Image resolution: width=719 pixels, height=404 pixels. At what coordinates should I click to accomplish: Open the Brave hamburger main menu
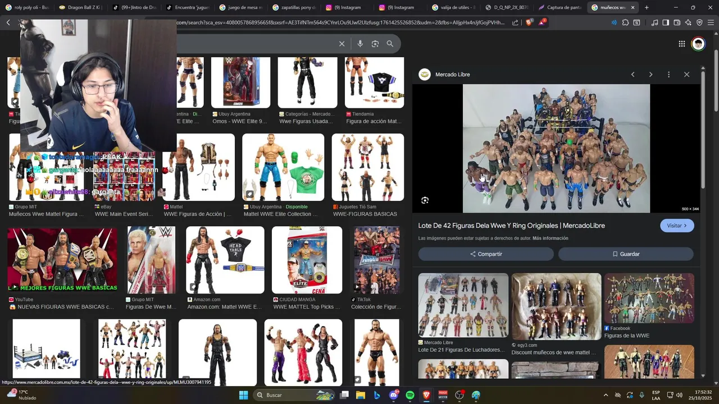[x=711, y=22]
